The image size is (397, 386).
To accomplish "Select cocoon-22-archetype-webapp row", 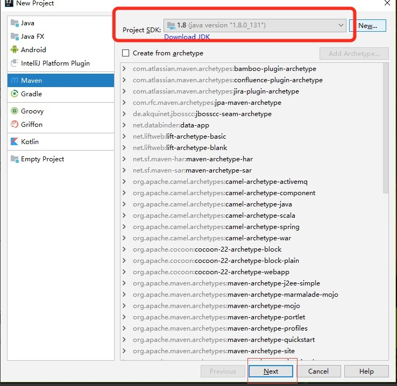I will click(251, 271).
